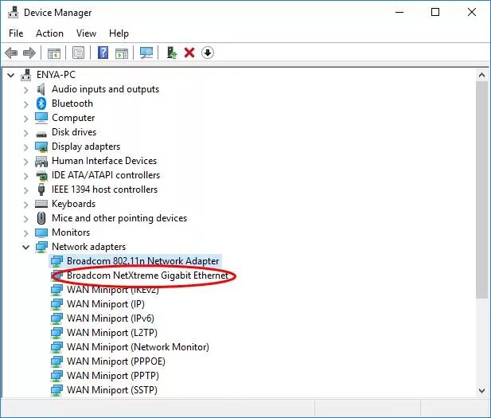
Task: Click the Update driver software icon
Action: (172, 53)
